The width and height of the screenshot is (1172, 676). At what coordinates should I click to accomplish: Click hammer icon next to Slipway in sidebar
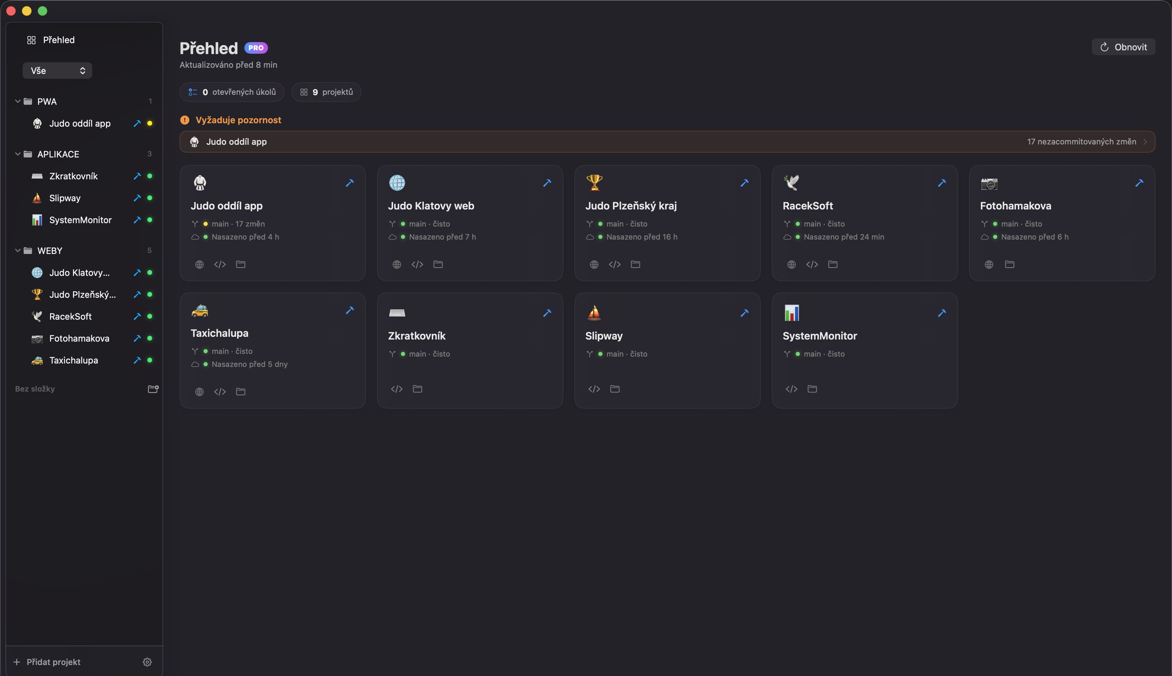(137, 198)
